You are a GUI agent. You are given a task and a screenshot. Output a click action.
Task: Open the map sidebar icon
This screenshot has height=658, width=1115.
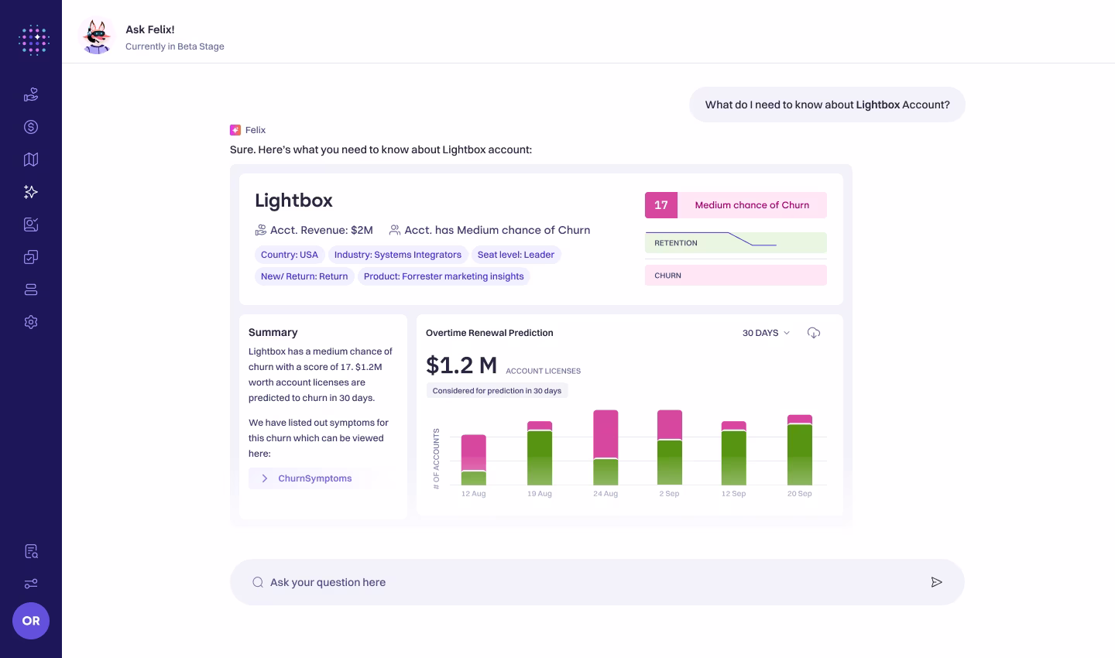click(x=31, y=159)
